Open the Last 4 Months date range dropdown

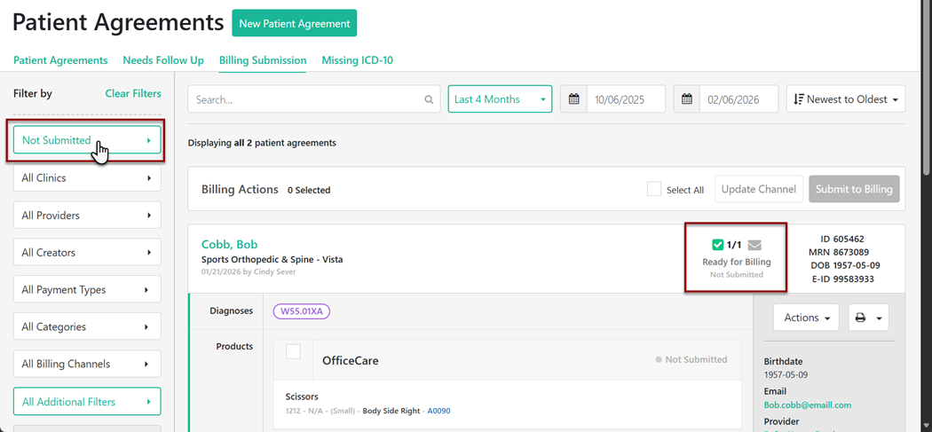(x=500, y=99)
